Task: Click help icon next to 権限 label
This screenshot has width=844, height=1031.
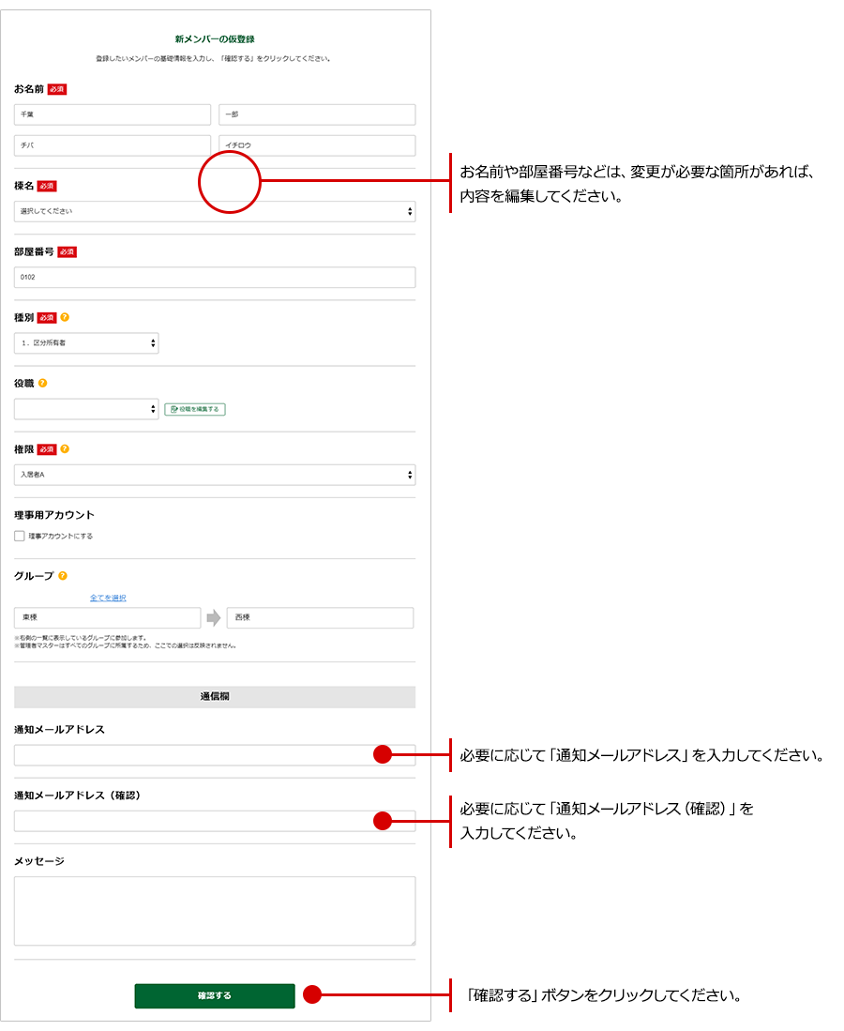Action: tap(65, 448)
